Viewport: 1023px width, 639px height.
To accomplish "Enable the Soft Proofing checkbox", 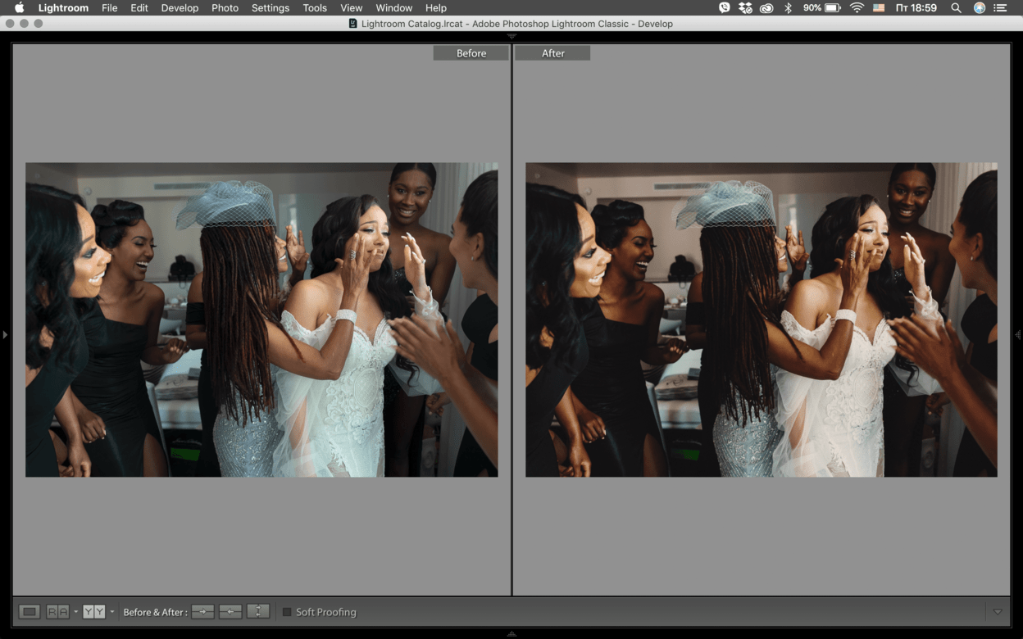I will 287,612.
